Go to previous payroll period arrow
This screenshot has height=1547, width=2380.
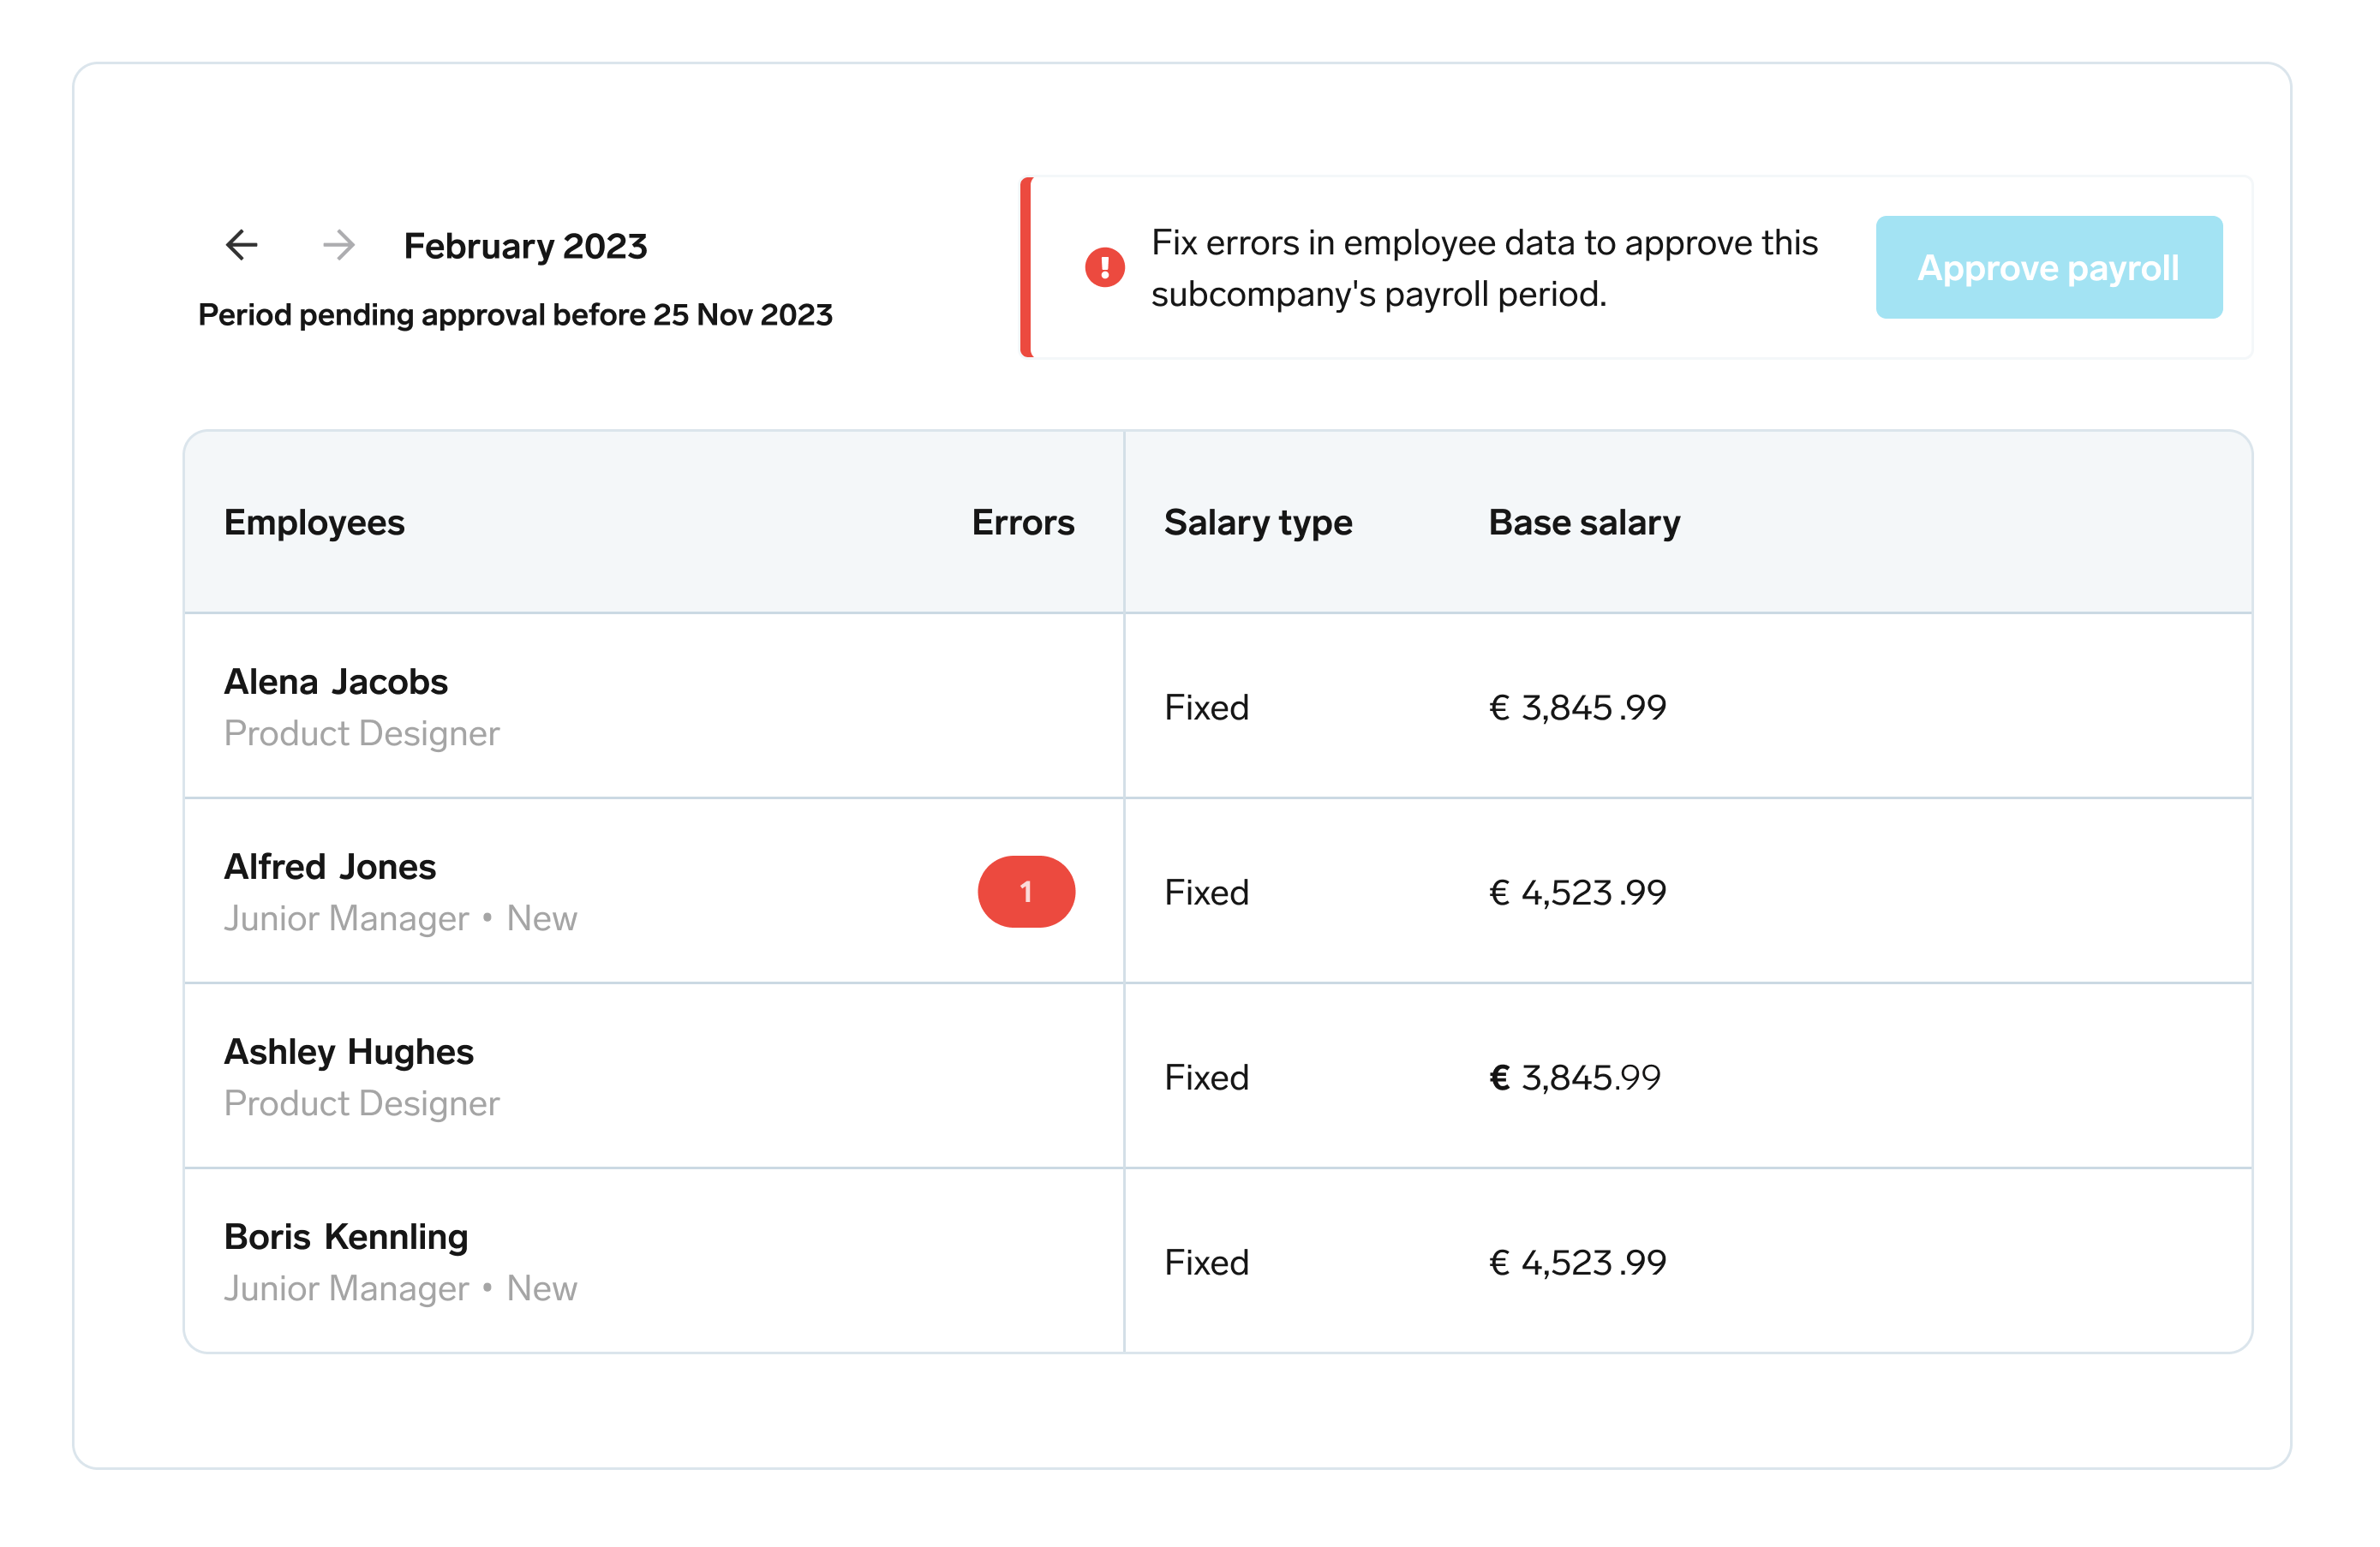pyautogui.click(x=242, y=245)
